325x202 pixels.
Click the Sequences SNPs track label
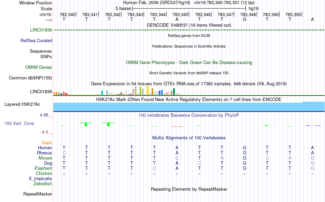point(41,54)
